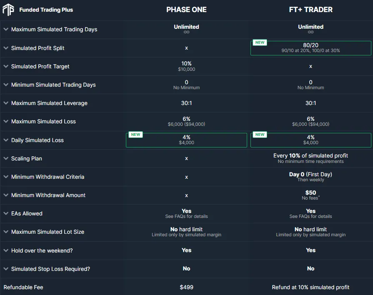Click the NEW badge on FT+ Trader Daily Loss
Viewport: 373px width, 295px height.
tap(260, 135)
